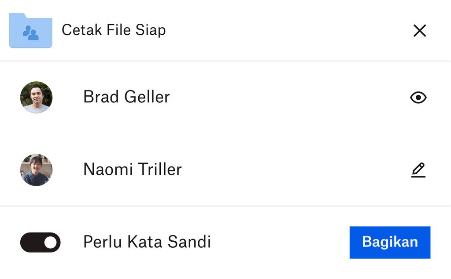
Task: Change Brad Geller's view permission
Action: pos(418,98)
